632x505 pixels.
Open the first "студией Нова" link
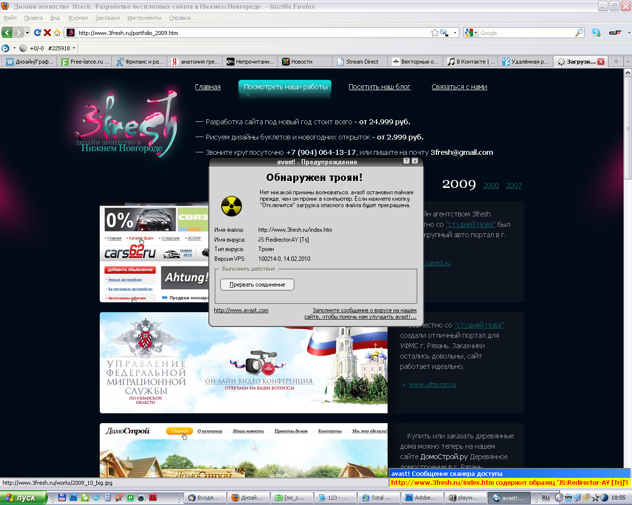tap(471, 224)
